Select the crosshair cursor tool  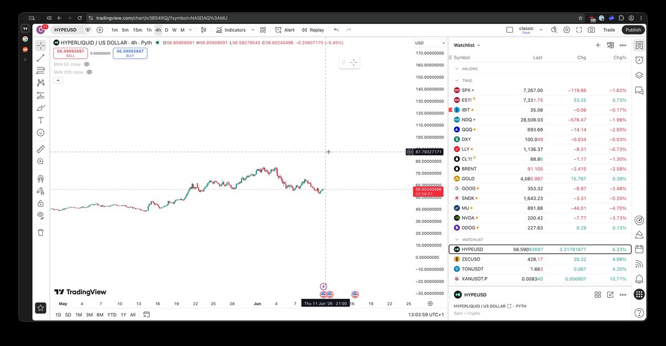[41, 45]
